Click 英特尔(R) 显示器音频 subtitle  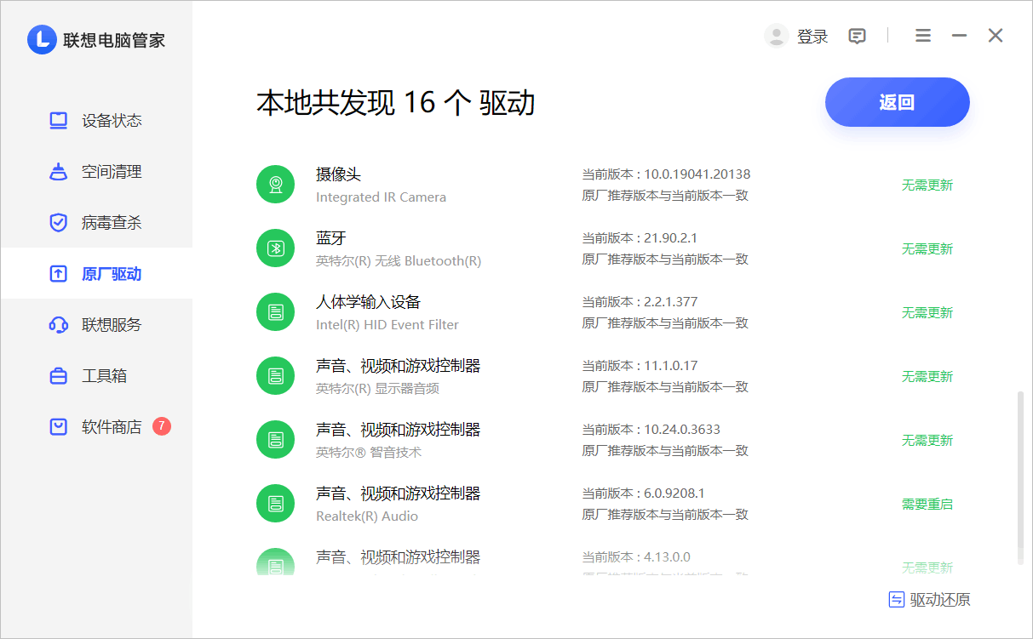[x=377, y=389]
